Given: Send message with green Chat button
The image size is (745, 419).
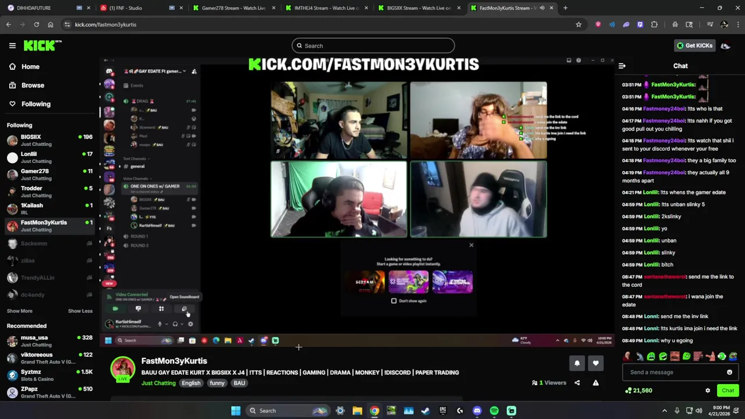Looking at the screenshot, I should (728, 390).
